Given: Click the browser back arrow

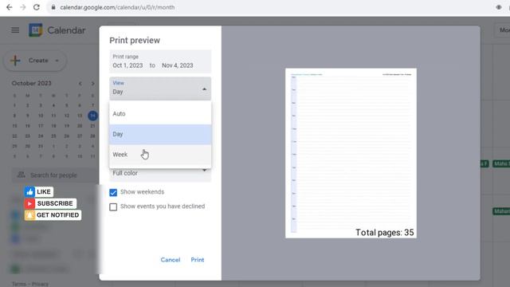Looking at the screenshot, I should (9, 7).
